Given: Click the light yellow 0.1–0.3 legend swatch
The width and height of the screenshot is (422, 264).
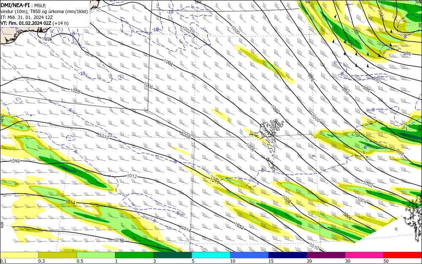Looking at the screenshot, I should coord(19,255).
